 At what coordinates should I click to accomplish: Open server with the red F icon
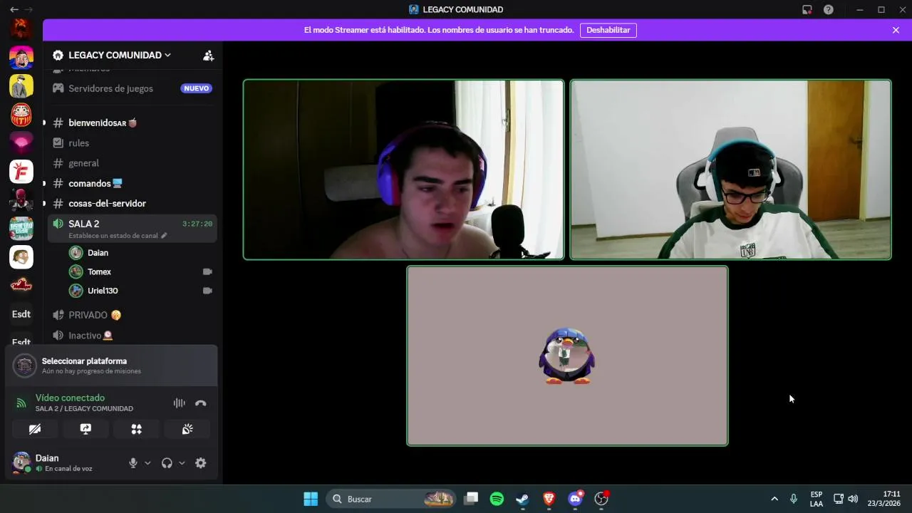21,172
